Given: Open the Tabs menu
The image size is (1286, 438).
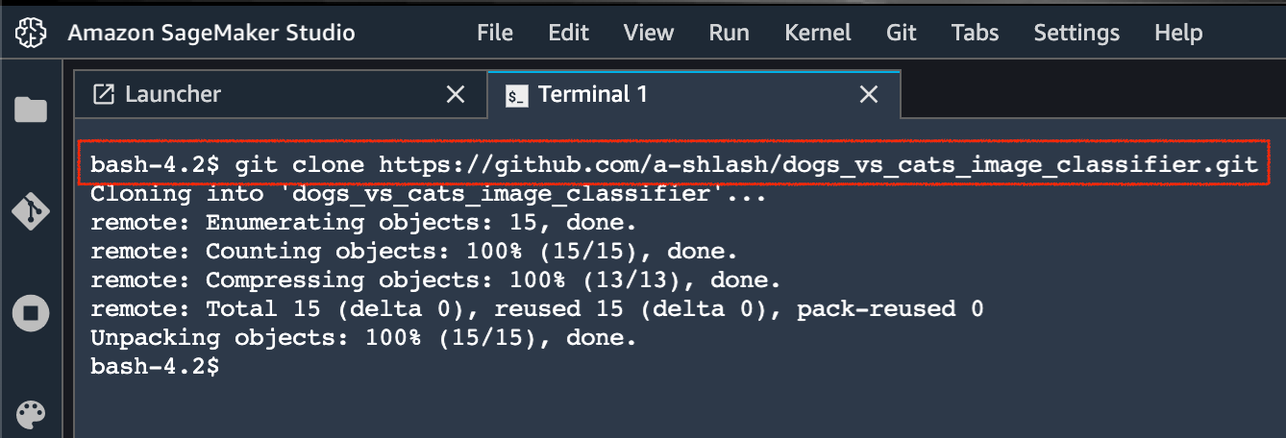Looking at the screenshot, I should 975,33.
